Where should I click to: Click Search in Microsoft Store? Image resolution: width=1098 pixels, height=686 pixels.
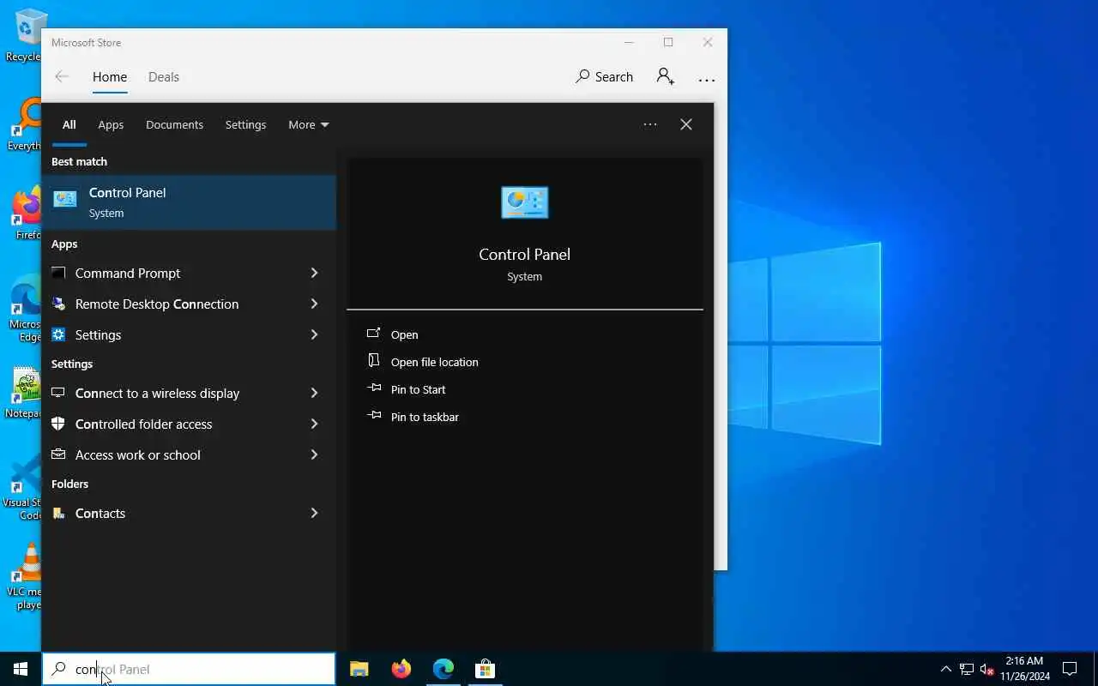(x=605, y=77)
